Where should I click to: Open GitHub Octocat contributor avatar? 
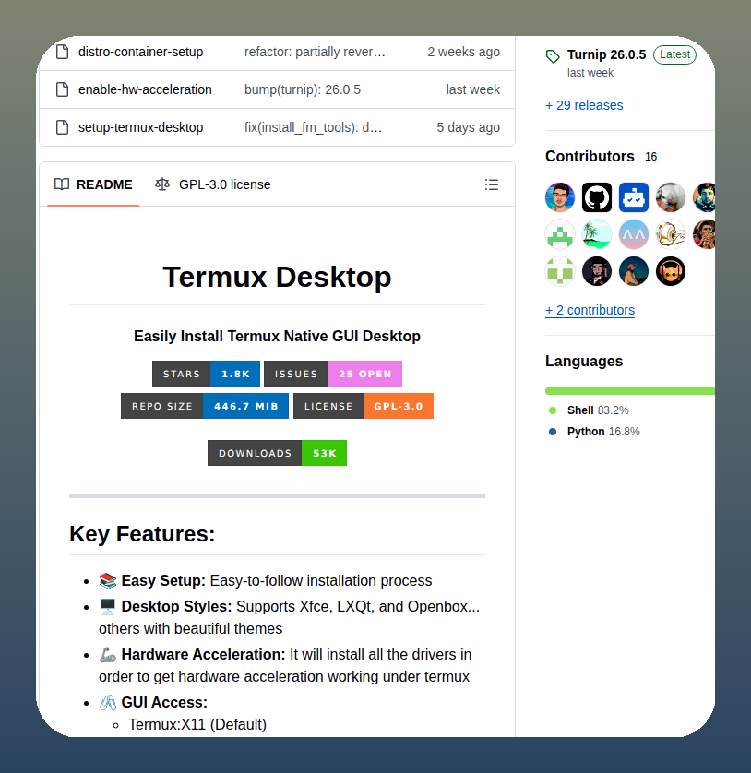[597, 197]
